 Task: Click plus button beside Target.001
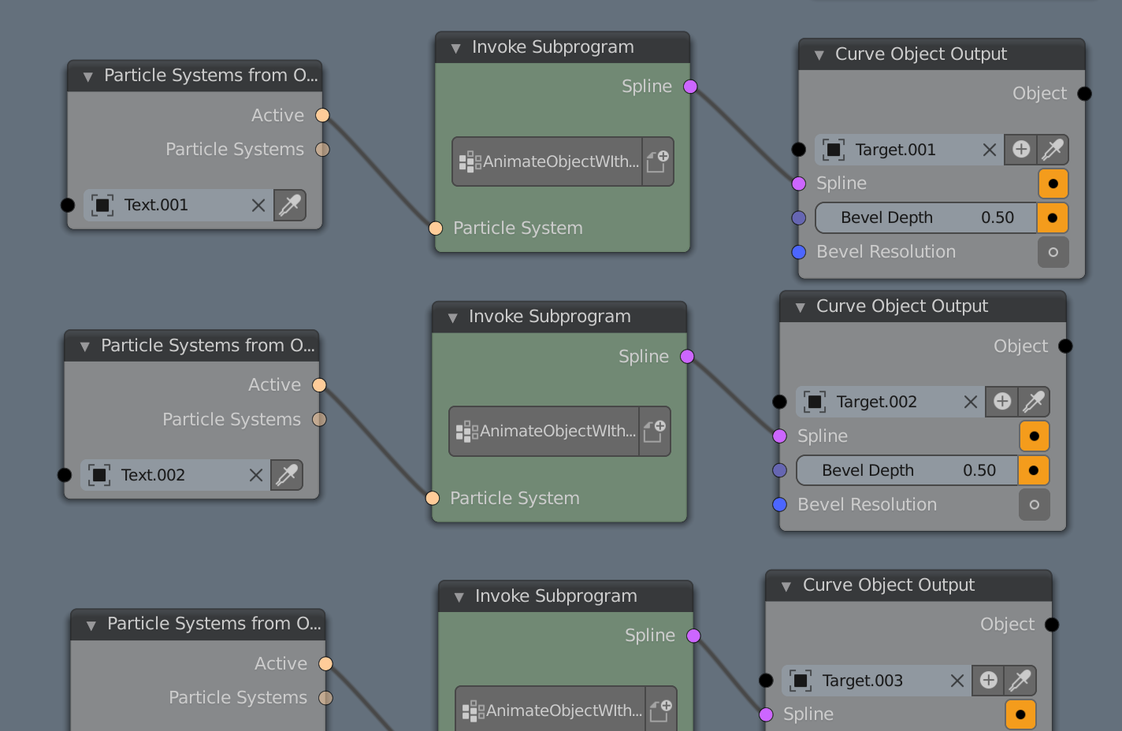1021,149
